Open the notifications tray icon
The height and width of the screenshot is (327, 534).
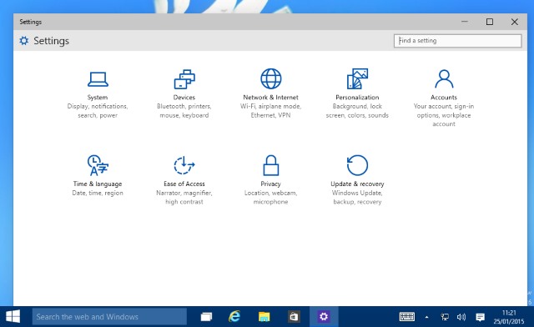coord(481,318)
